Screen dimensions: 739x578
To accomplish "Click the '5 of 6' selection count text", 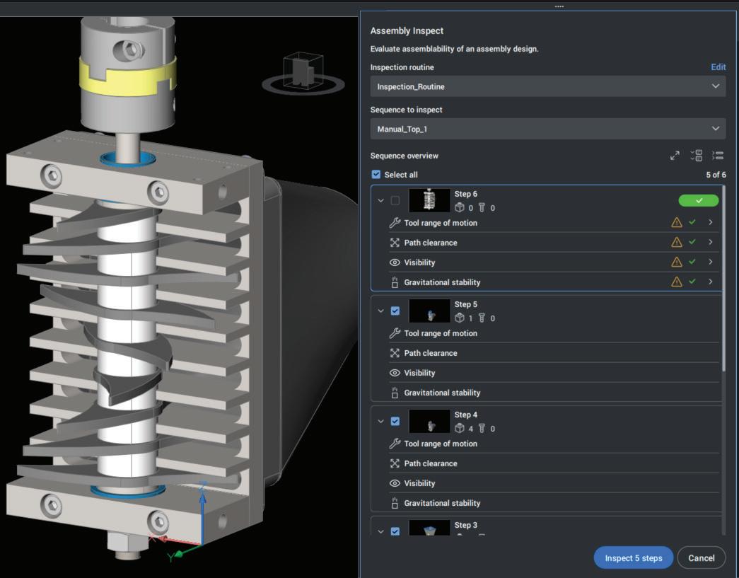I will 716,175.
